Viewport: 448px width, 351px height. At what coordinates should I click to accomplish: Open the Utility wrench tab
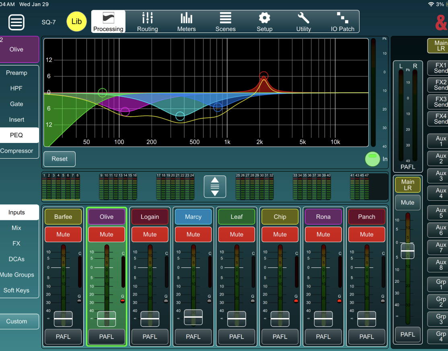304,22
